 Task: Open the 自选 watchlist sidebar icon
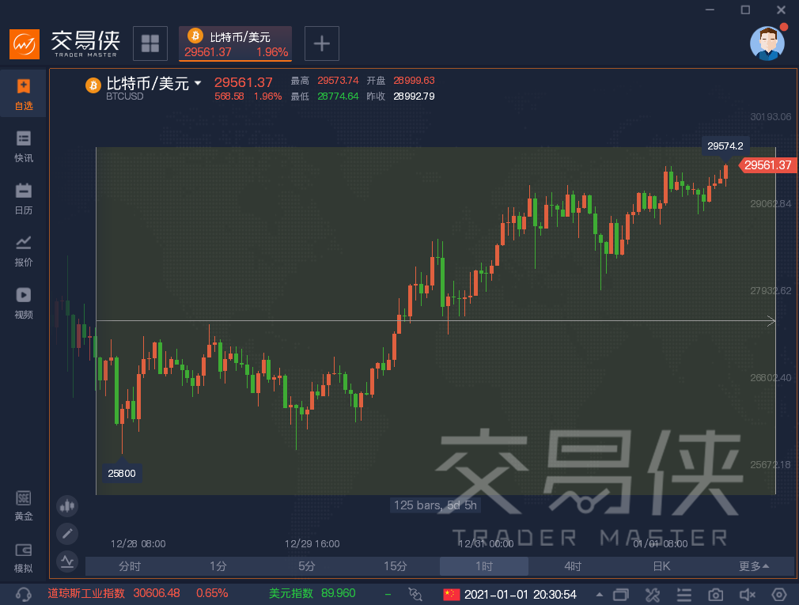point(24,95)
